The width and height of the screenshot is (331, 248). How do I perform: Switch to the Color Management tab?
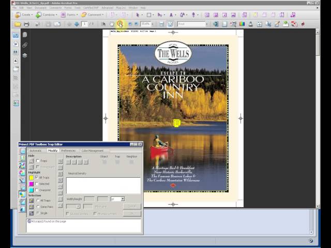click(x=93, y=150)
